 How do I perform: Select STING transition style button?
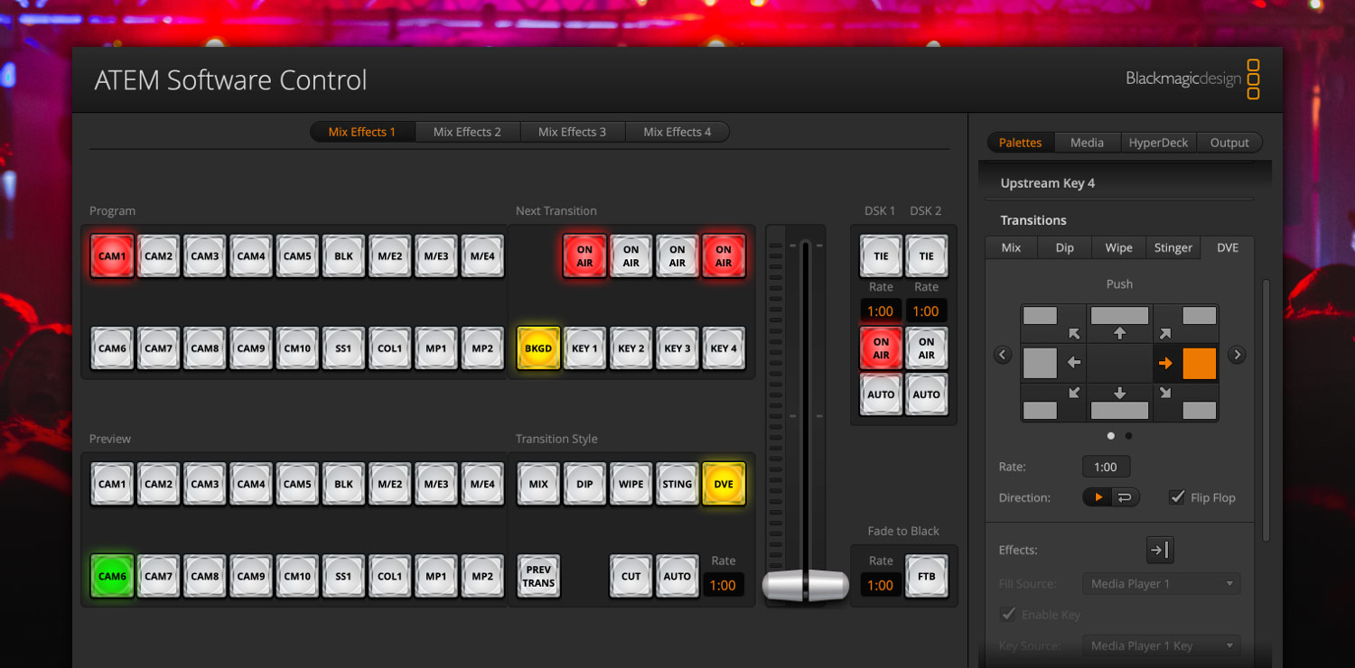[677, 484]
